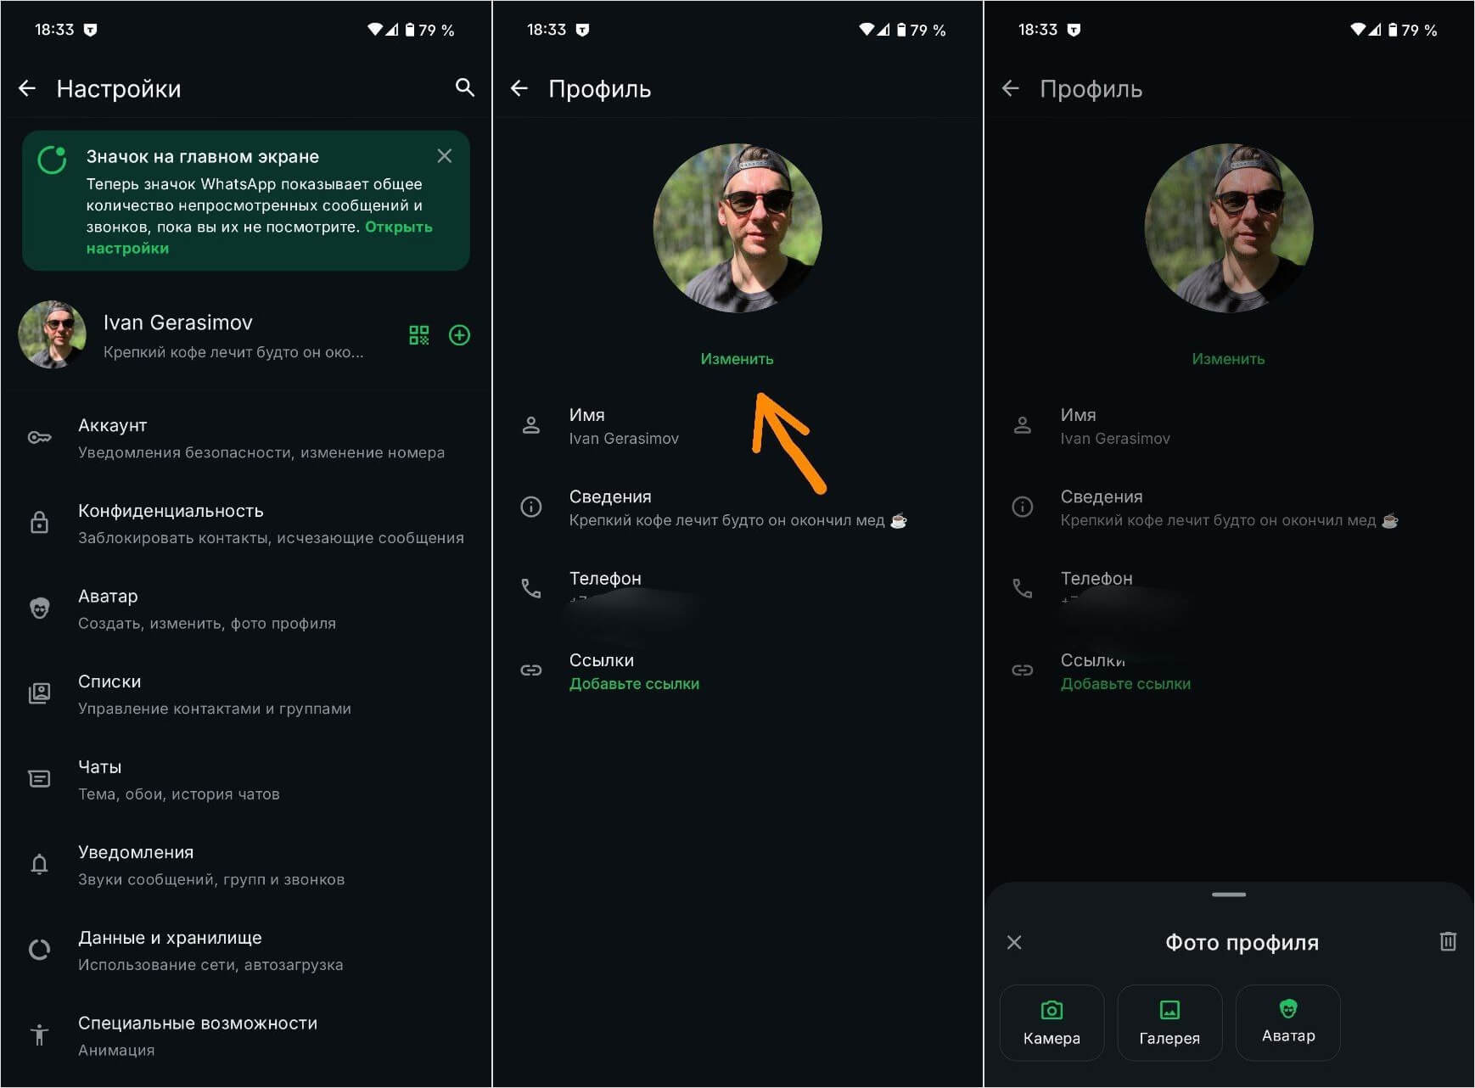Screen dimensions: 1475x1088
Task: Tap the green plus add-account icon
Action: [x=459, y=335]
